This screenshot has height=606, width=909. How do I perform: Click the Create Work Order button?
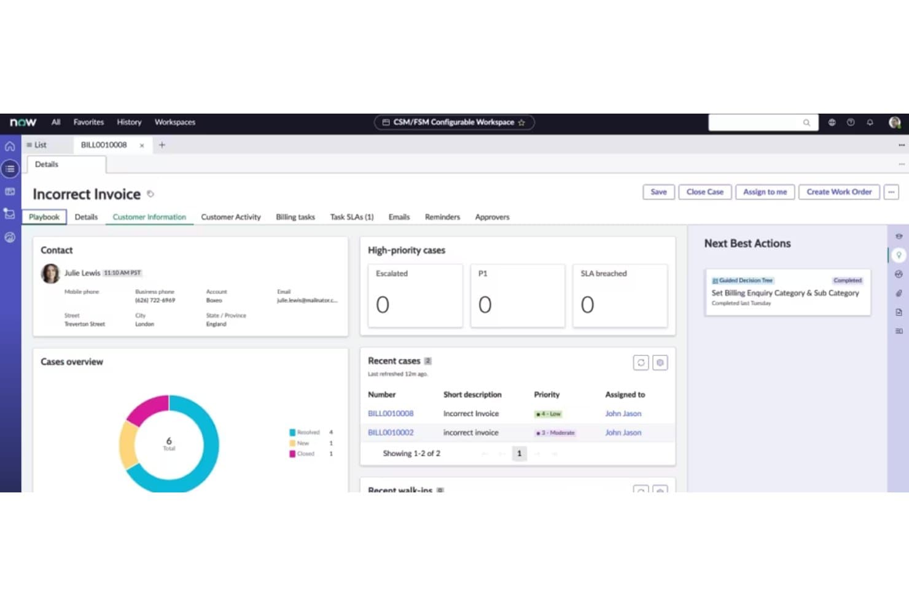pyautogui.click(x=839, y=192)
